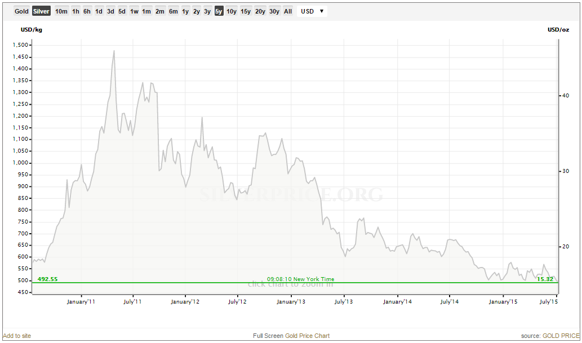Choose the 1h time range
This screenshot has height=343, width=582.
[75, 11]
